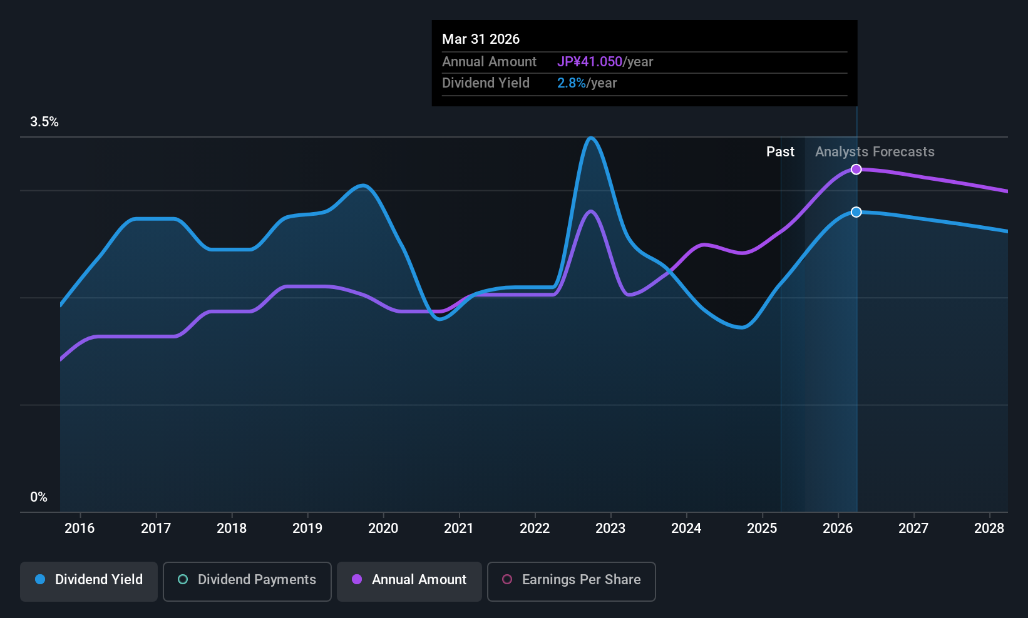Click the 2020 x-axis label
Screen dimensions: 1028x618
pos(383,528)
